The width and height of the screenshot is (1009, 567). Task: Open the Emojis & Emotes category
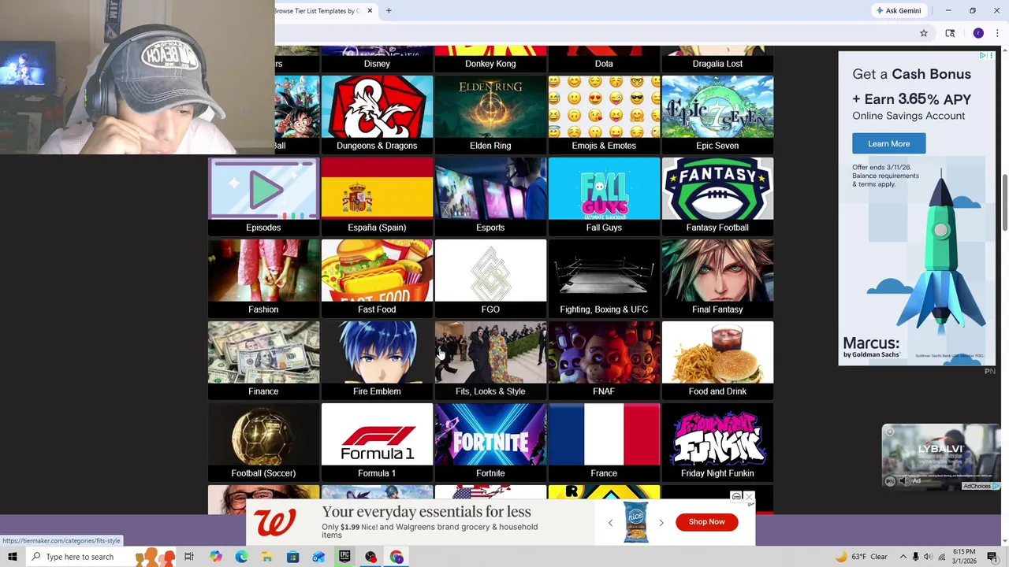(x=604, y=114)
